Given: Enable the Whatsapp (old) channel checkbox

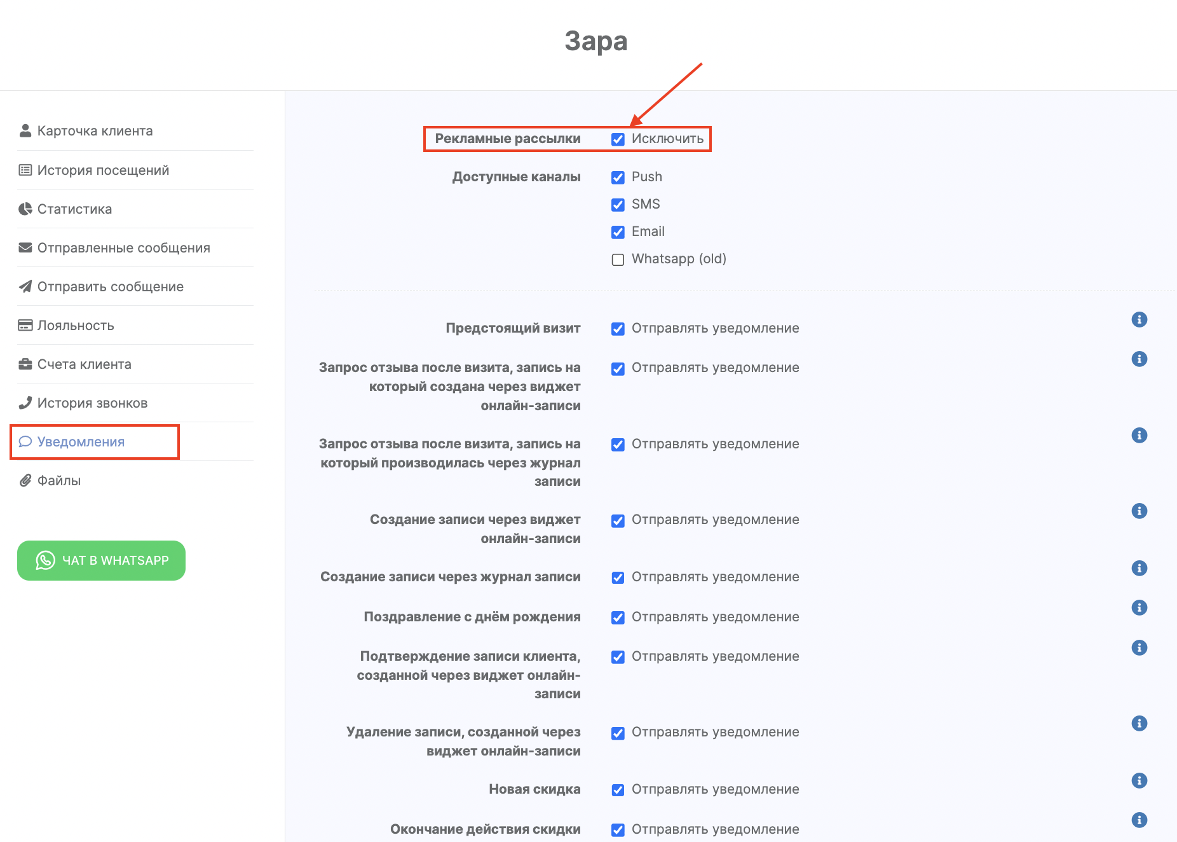Looking at the screenshot, I should [618, 259].
